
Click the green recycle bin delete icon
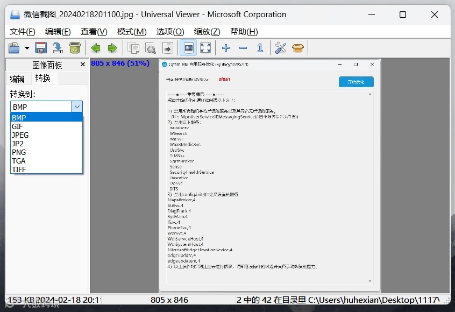click(x=75, y=48)
